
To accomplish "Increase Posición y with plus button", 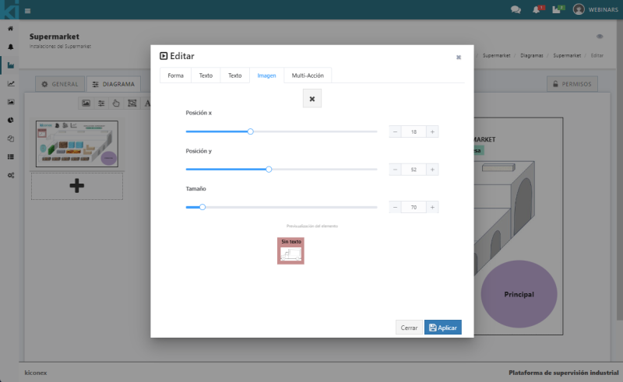I will (432, 170).
